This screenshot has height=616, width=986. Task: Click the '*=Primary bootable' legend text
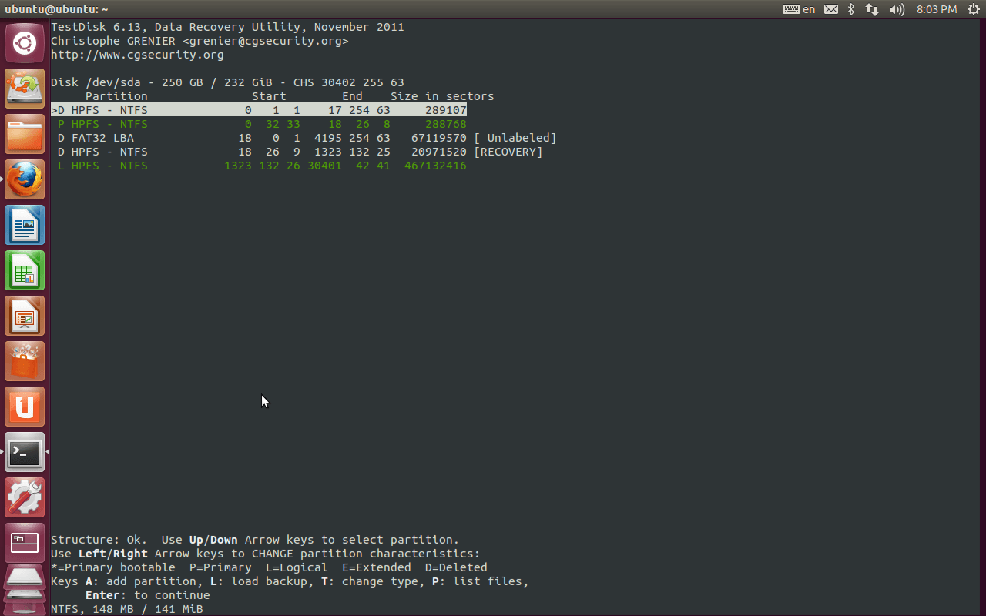click(113, 567)
